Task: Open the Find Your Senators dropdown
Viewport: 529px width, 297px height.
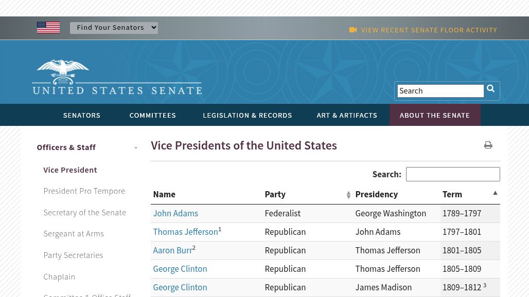Action: (x=114, y=28)
